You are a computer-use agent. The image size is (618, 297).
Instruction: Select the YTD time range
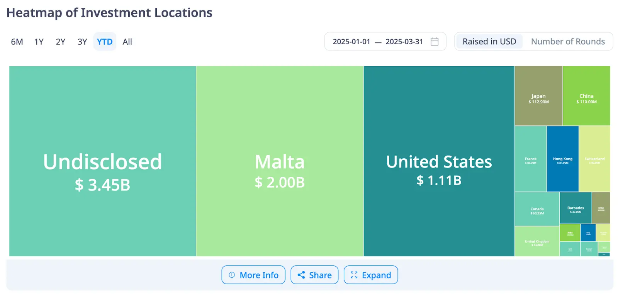(x=105, y=42)
